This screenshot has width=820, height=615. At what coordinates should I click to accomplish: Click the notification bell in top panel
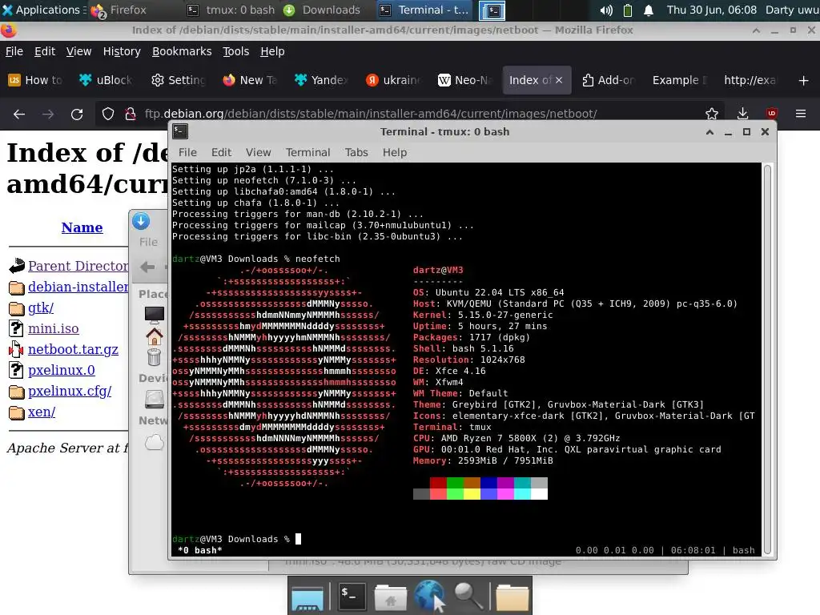(x=649, y=10)
